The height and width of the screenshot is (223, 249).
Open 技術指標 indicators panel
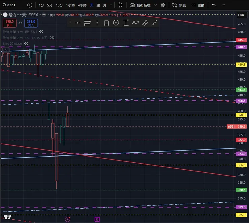pos(140,5)
